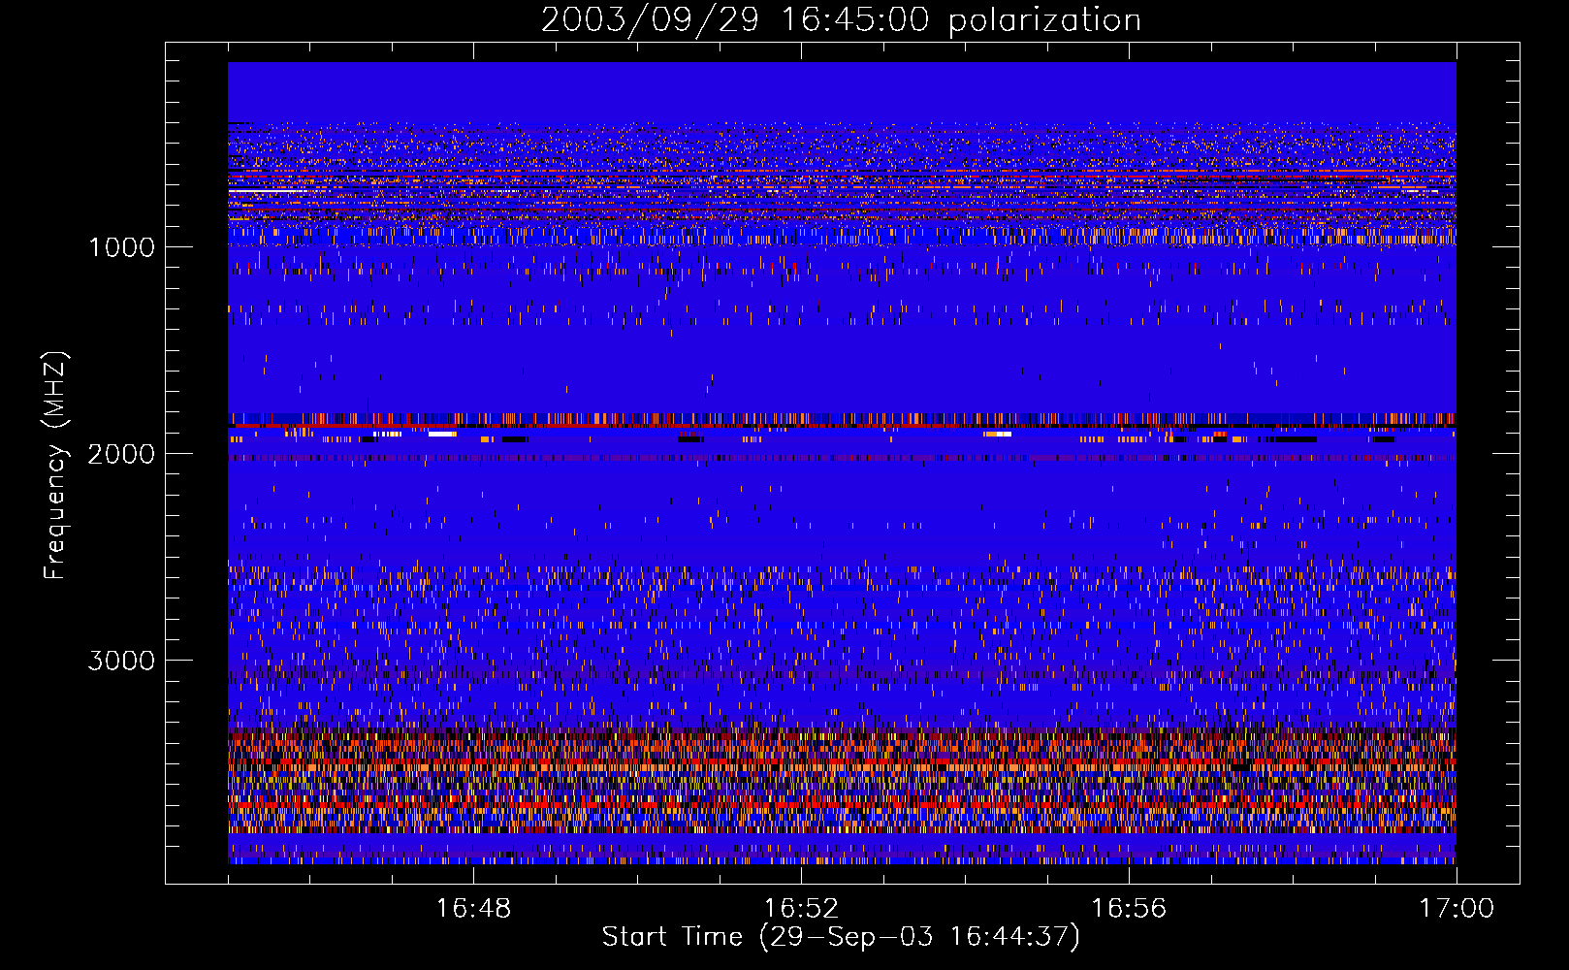Click the "17:00" time tick label

coord(1457,909)
